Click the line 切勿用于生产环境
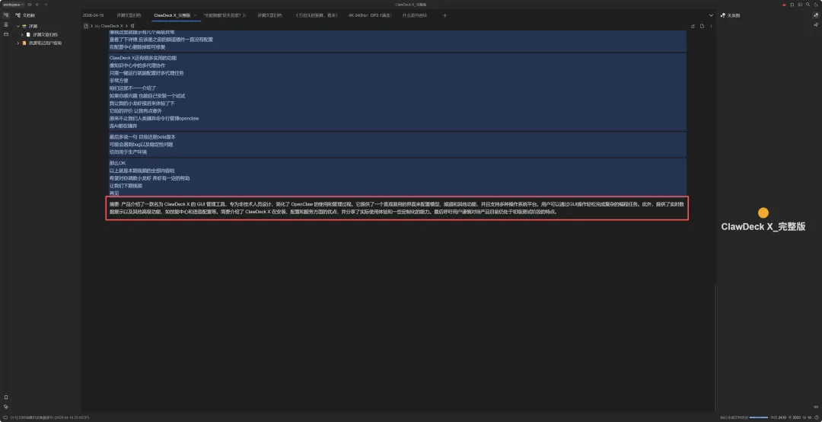This screenshot has height=422, width=822. point(128,152)
